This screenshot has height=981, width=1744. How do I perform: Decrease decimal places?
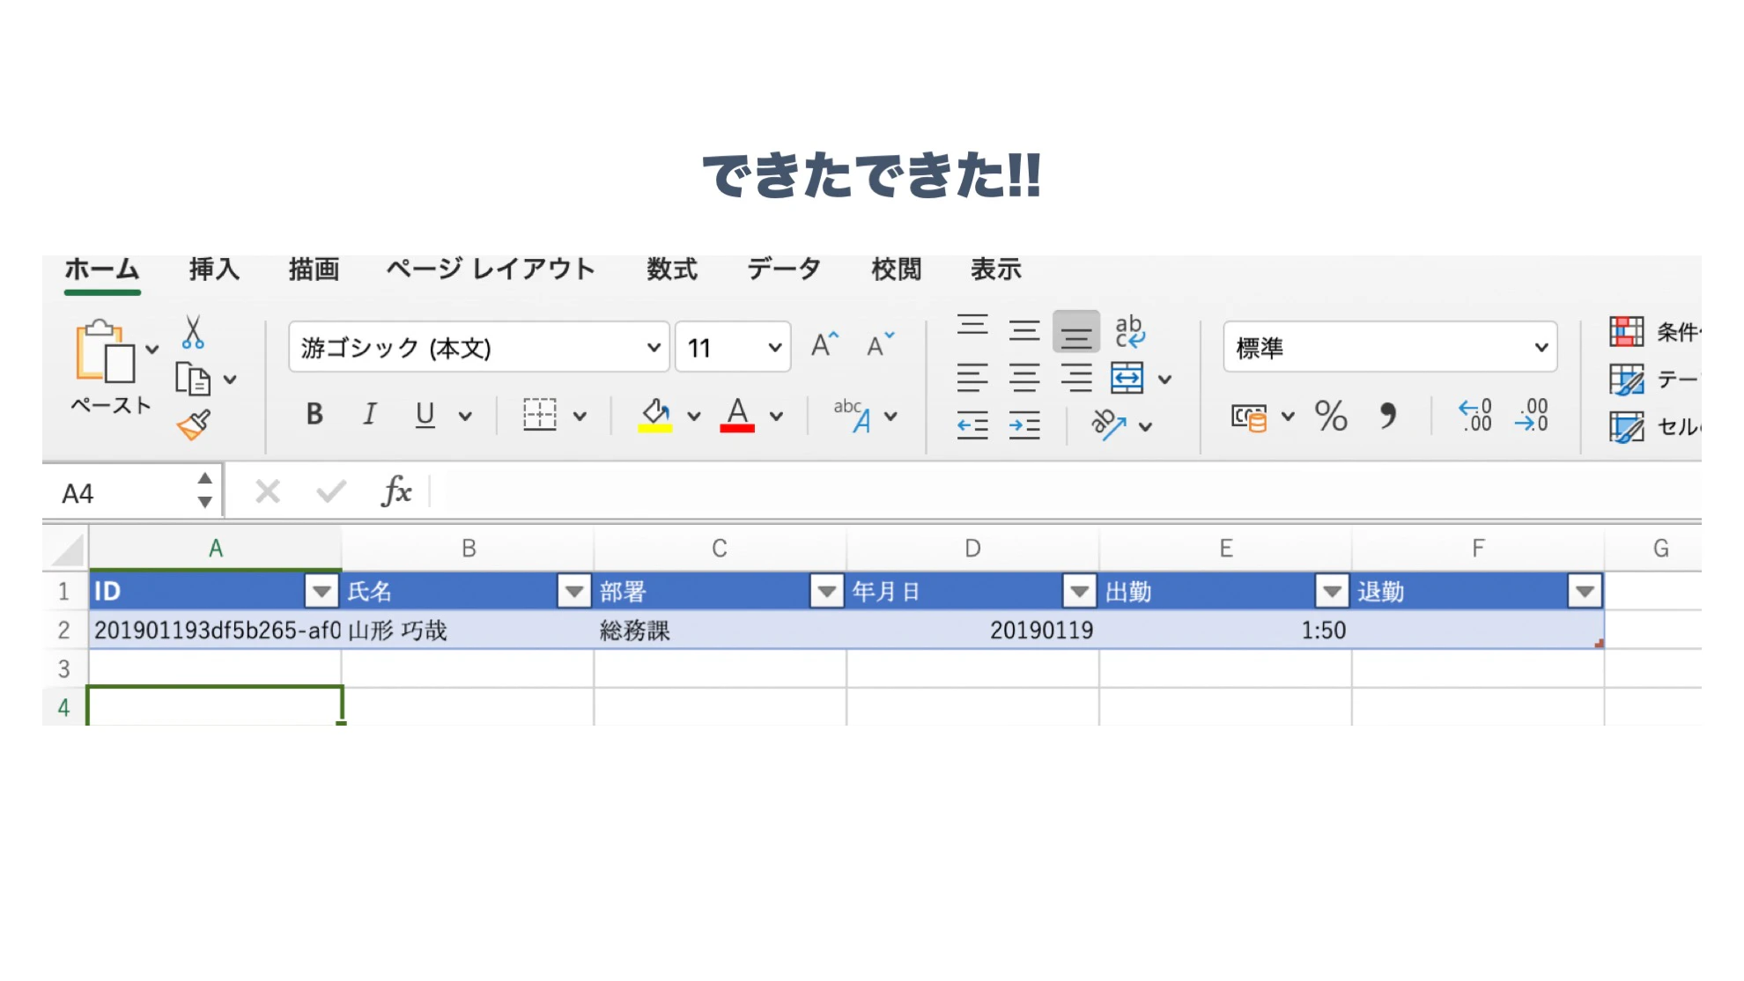click(1532, 416)
